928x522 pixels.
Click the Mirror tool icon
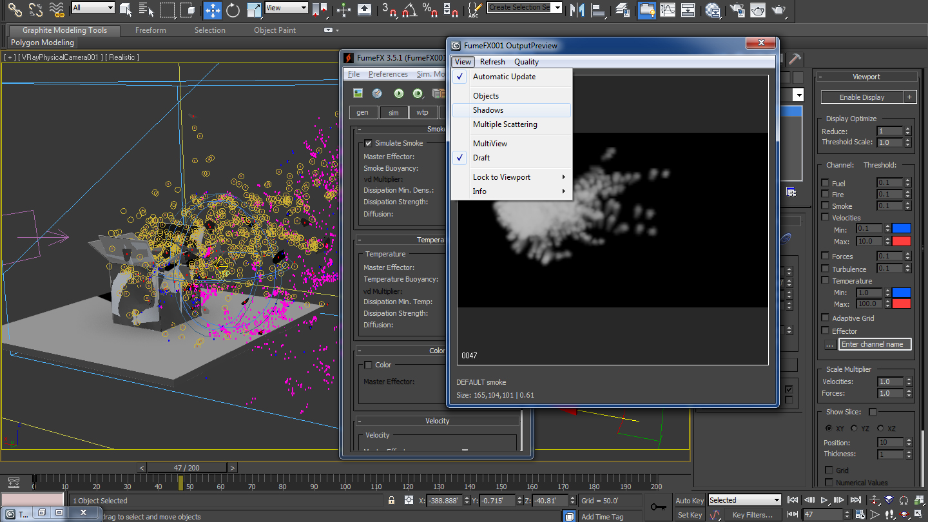pyautogui.click(x=578, y=10)
